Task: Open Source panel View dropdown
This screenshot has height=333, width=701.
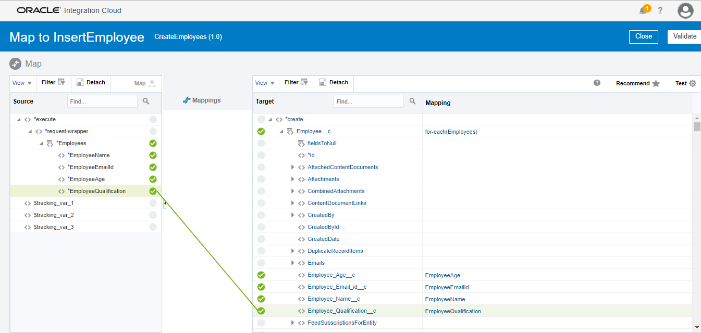Action: click(22, 83)
